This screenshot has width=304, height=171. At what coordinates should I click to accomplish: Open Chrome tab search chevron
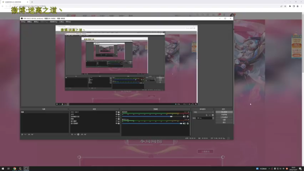point(285,2)
